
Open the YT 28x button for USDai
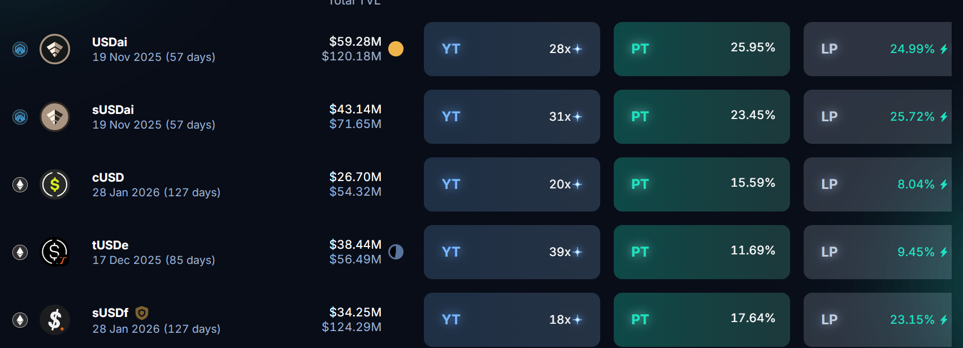[x=512, y=49]
